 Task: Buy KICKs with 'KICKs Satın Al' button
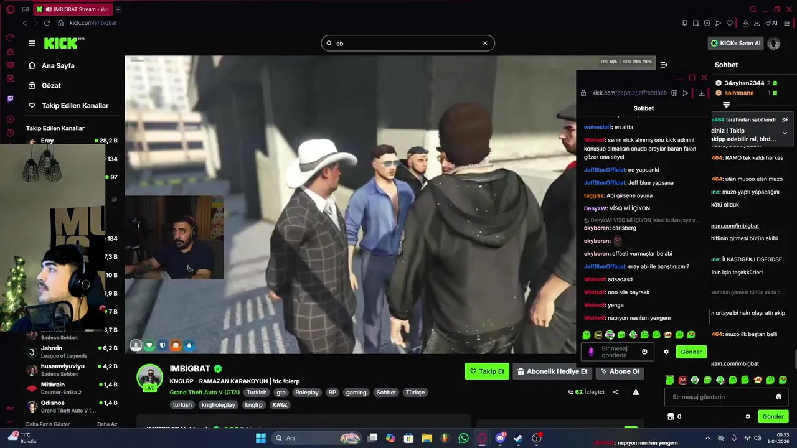coord(736,43)
